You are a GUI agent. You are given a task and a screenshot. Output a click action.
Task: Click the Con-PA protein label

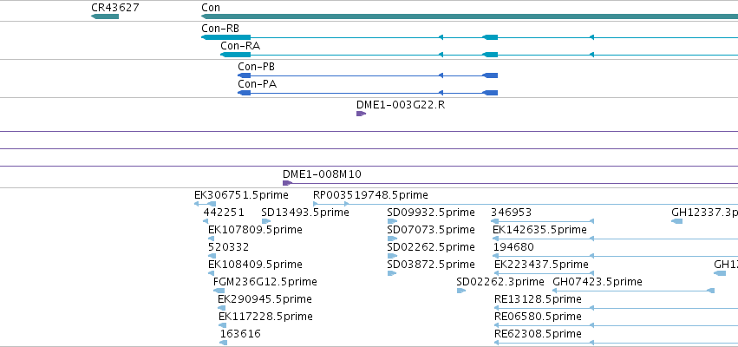(257, 84)
